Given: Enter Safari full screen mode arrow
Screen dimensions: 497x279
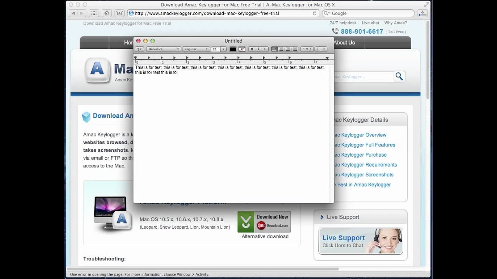Looking at the screenshot, I should [x=426, y=4].
